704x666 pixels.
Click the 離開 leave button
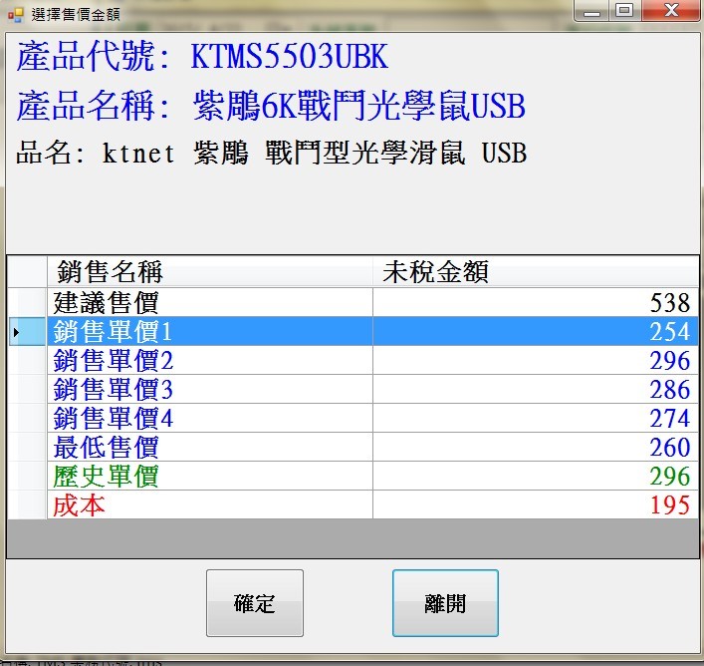click(x=445, y=602)
